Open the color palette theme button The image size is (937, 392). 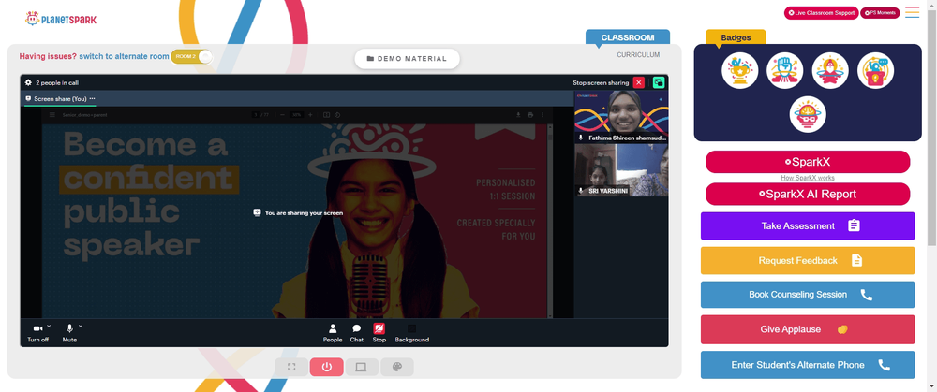pos(396,367)
